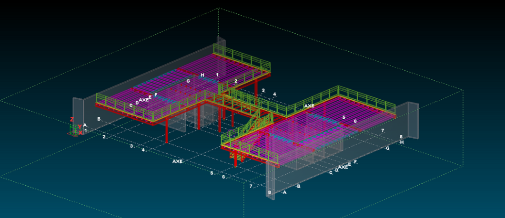Select the AXE label on the right platform handrail

click(309, 106)
